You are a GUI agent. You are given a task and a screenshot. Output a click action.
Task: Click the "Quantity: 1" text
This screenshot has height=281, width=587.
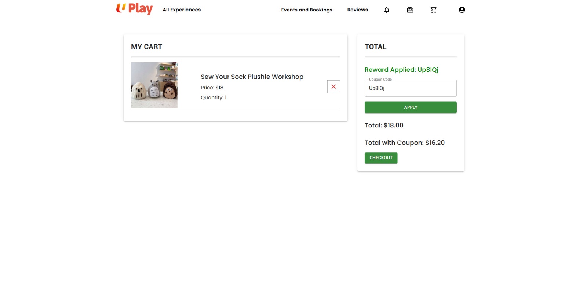pos(214,97)
